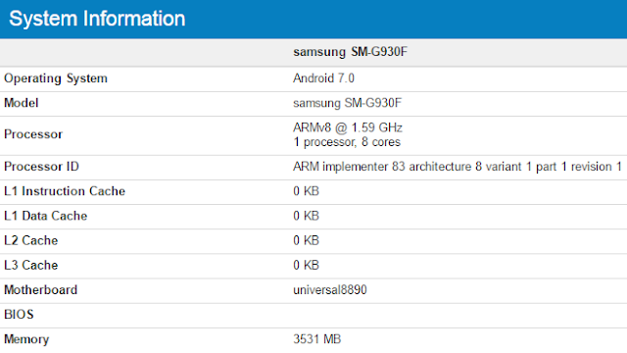The height and width of the screenshot is (353, 627).
Task: Click the Motherboard row label
Action: click(x=40, y=290)
